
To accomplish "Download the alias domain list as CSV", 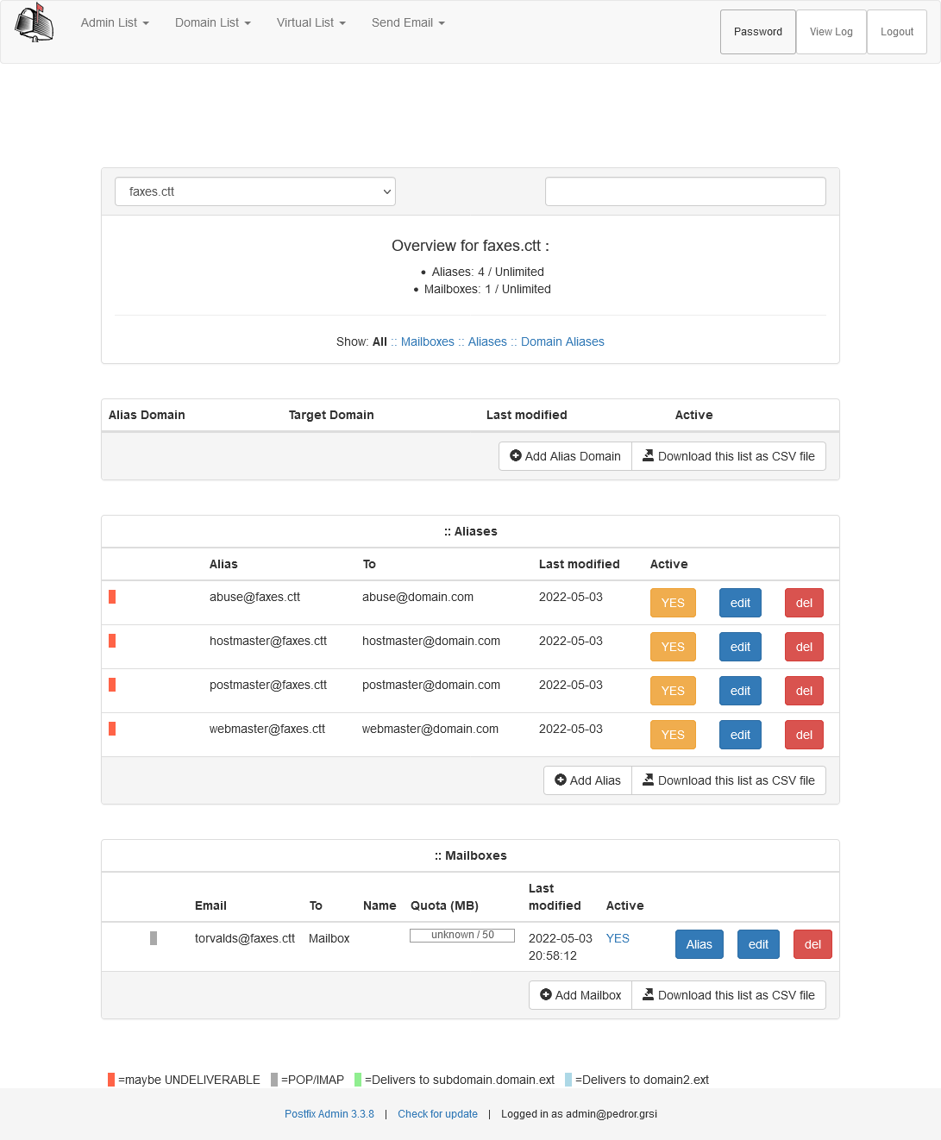I will tap(729, 456).
